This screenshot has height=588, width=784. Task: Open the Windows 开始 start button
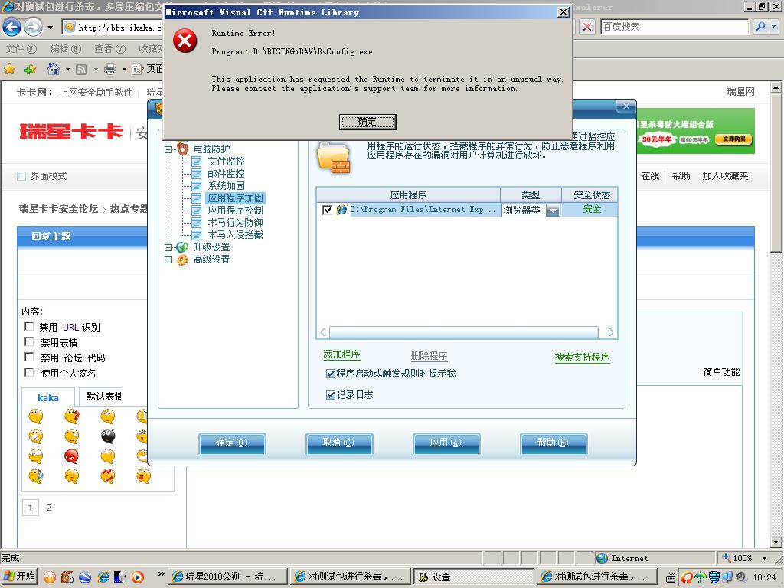(19, 577)
